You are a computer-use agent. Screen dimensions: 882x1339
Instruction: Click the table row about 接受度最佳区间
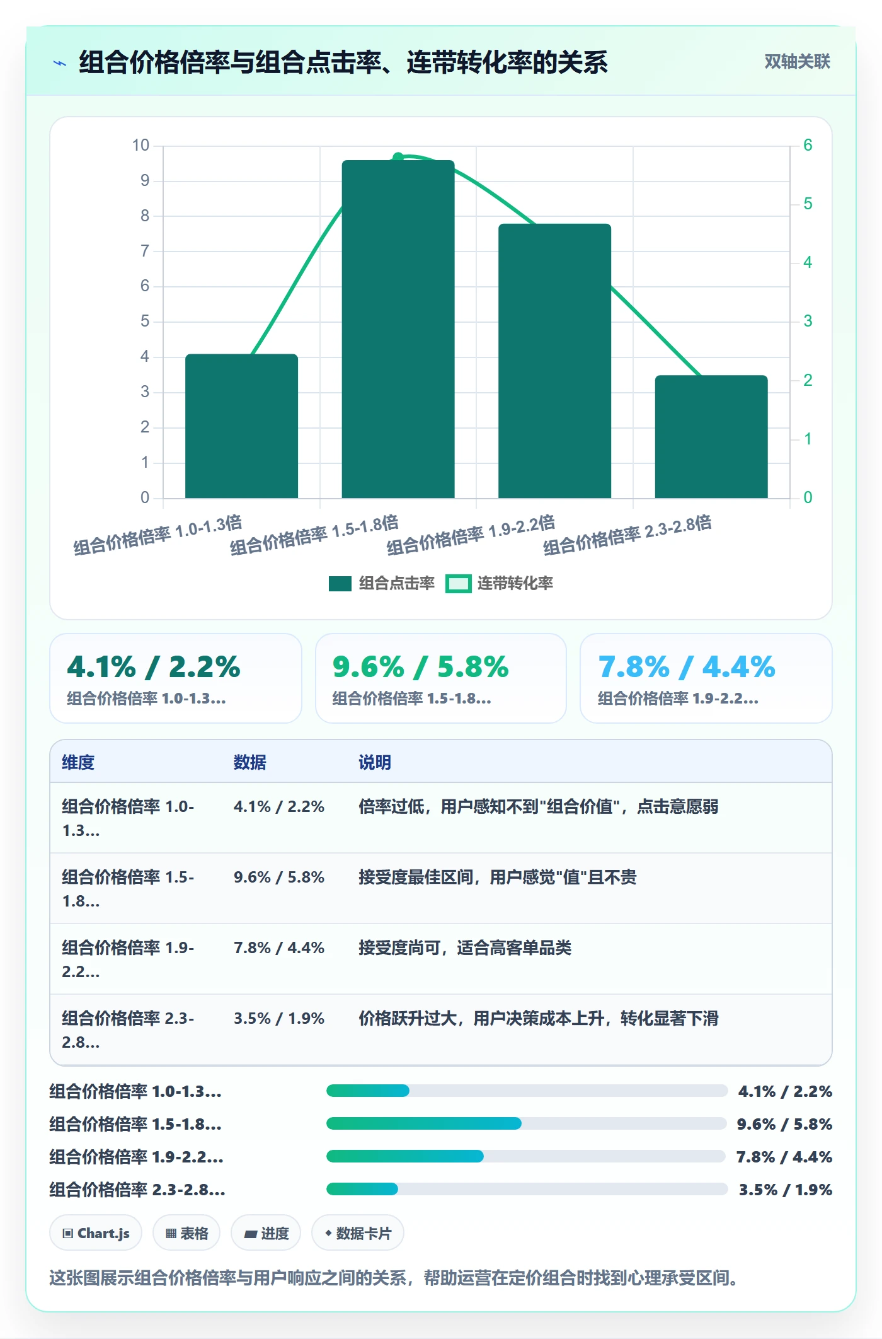pos(441,889)
